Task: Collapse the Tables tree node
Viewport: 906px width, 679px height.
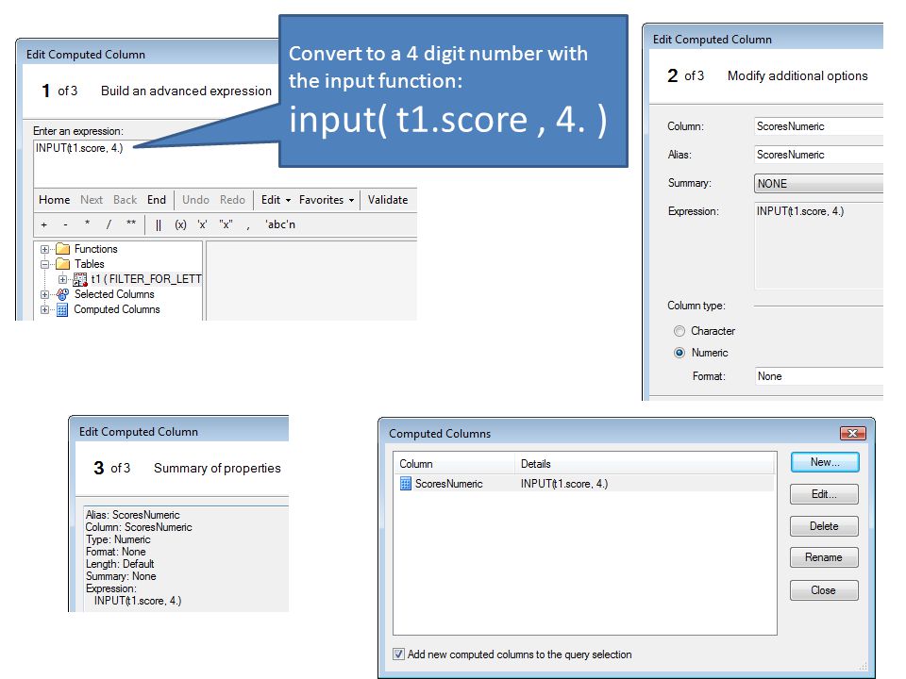Action: 44,264
